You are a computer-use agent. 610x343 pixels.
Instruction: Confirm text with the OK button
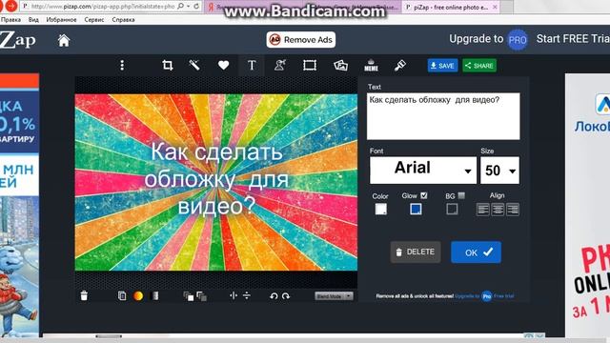477,252
